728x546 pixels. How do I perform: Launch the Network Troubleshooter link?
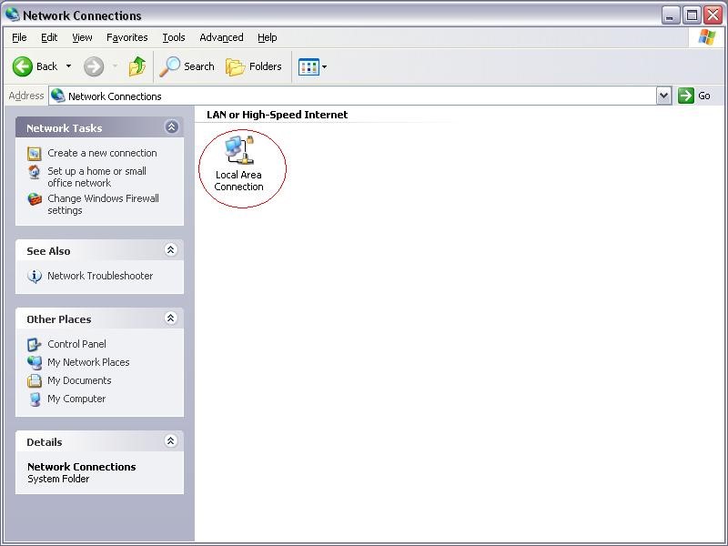100,276
